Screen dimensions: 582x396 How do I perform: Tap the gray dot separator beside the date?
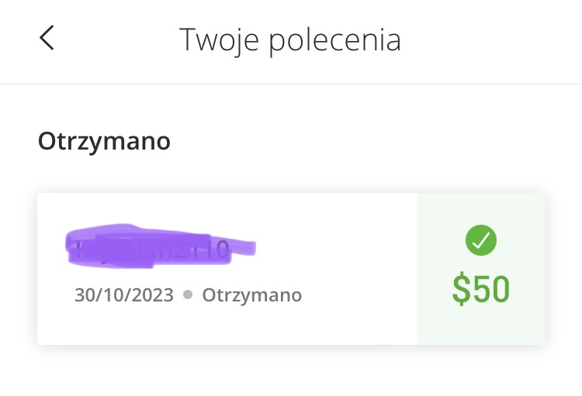coord(189,294)
